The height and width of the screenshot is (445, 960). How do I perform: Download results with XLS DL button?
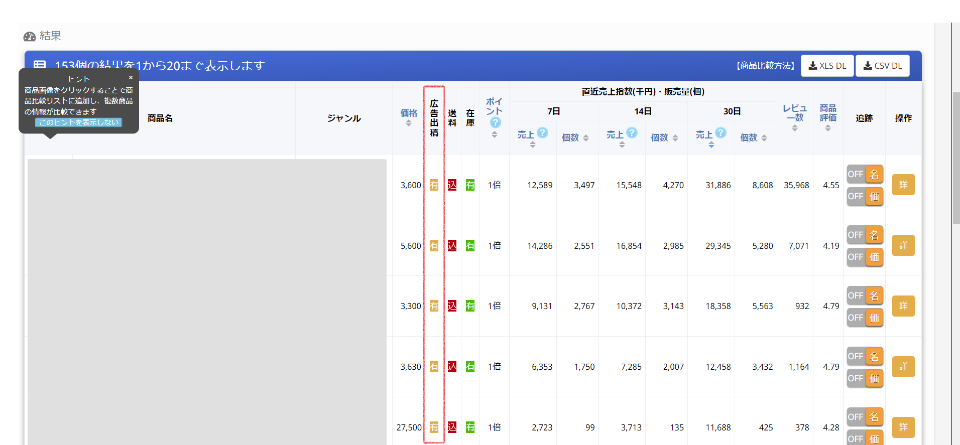[x=827, y=66]
